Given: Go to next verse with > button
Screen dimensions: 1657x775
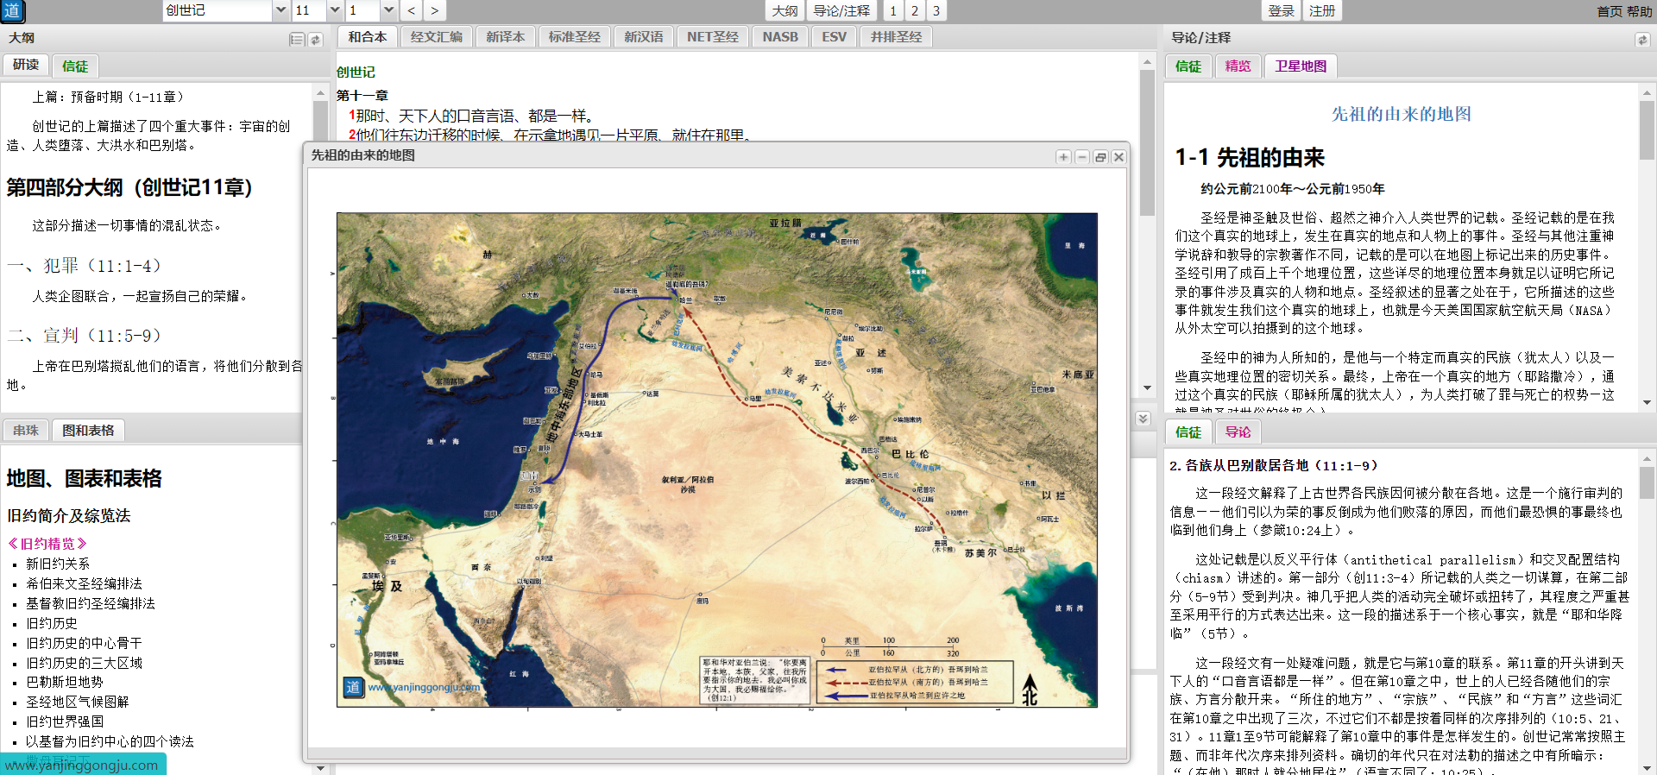Looking at the screenshot, I should 434,11.
